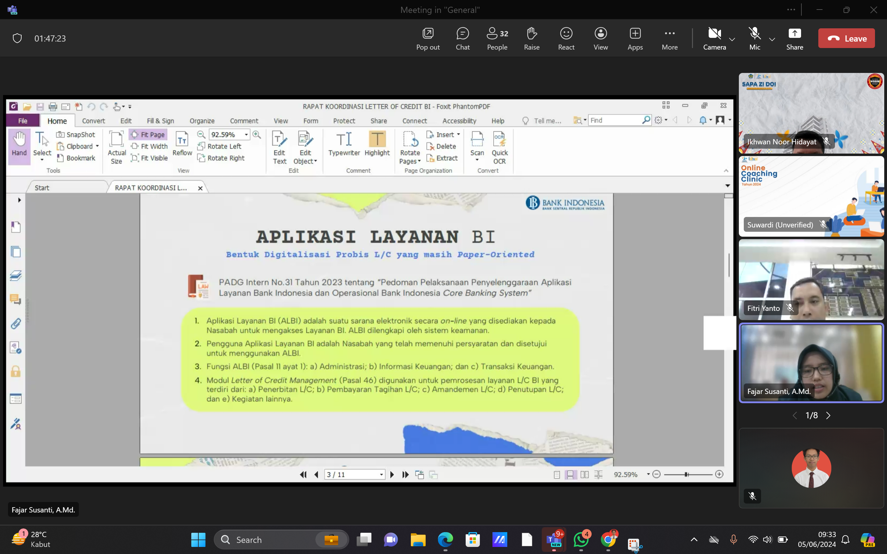
Task: Open the Apps panel
Action: coord(635,38)
